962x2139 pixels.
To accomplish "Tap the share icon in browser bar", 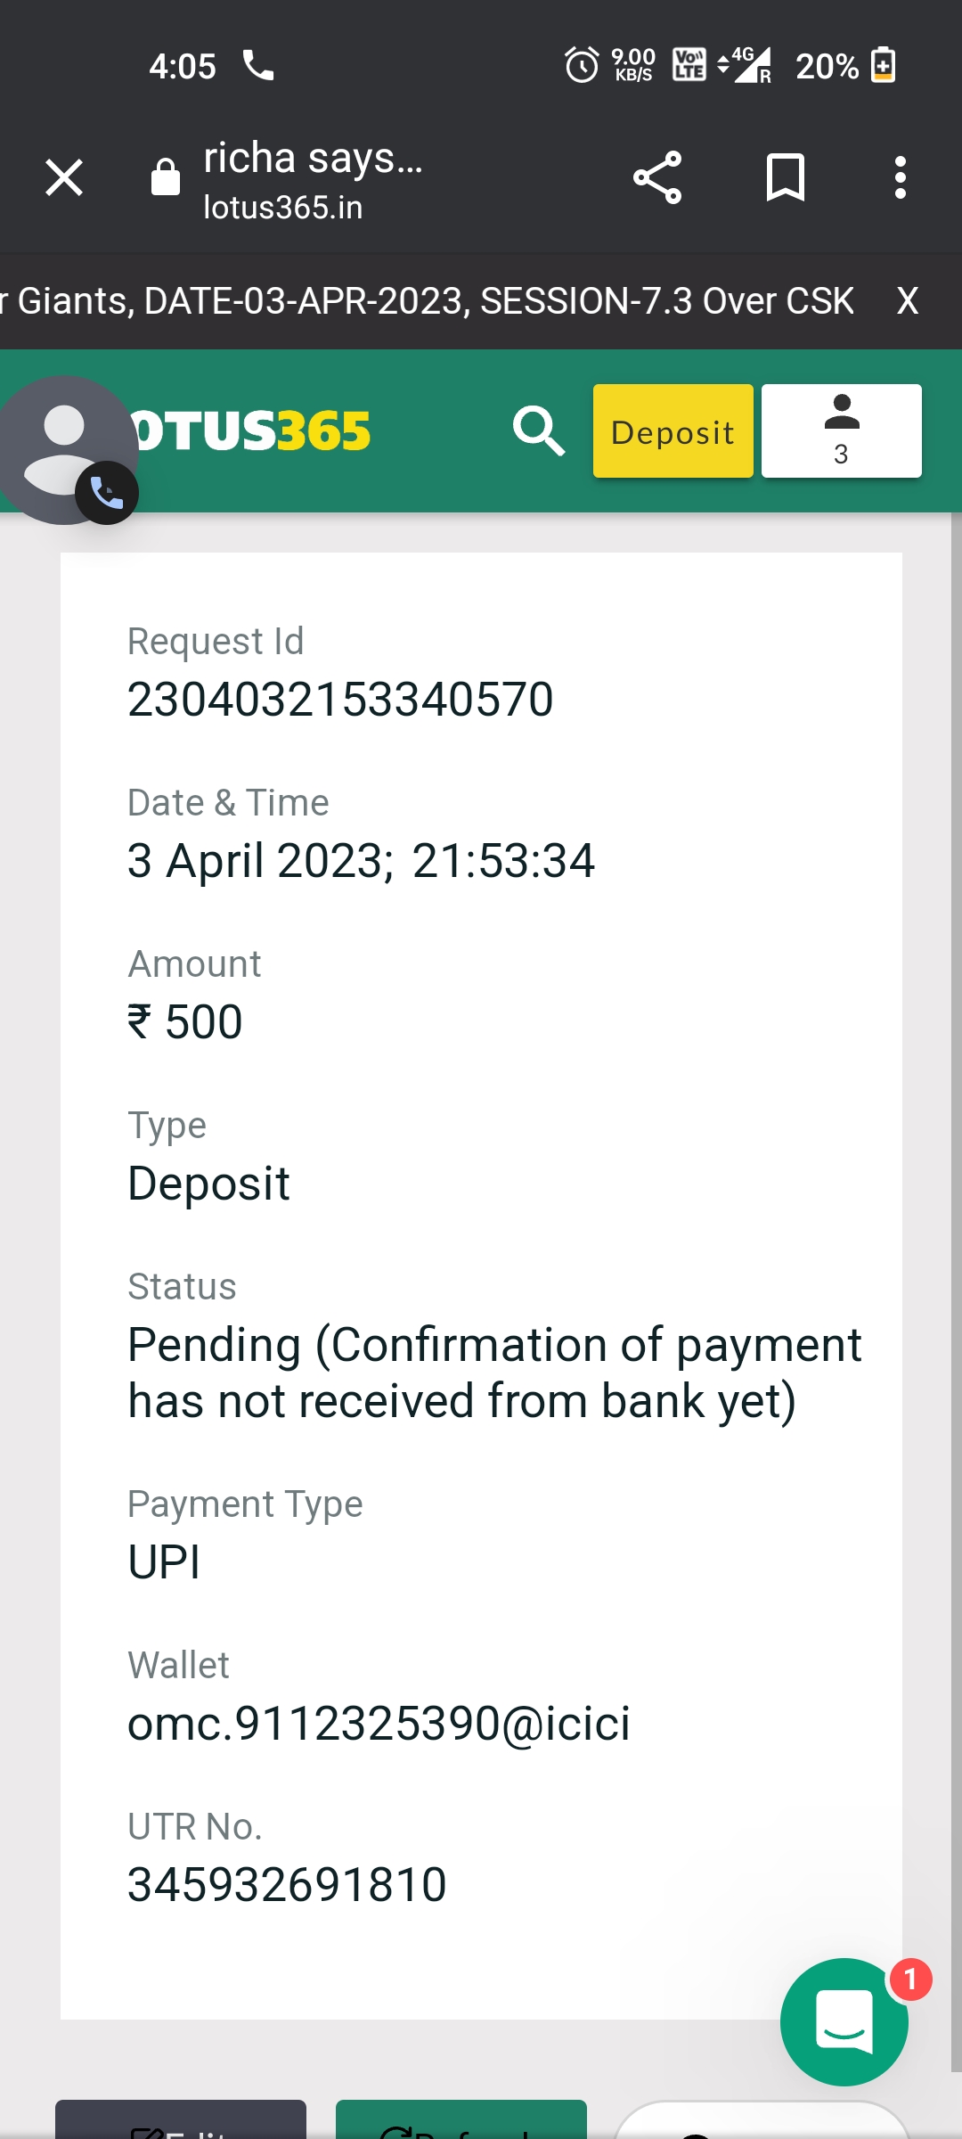I will 657,177.
